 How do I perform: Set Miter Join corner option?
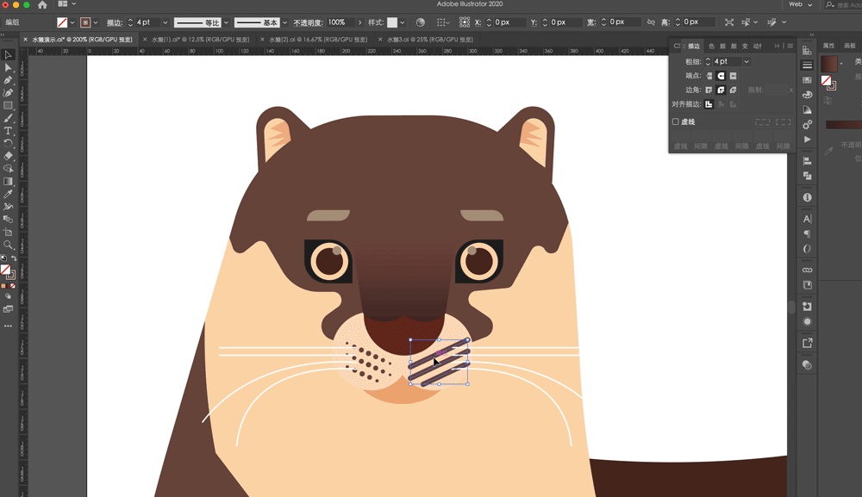point(709,90)
